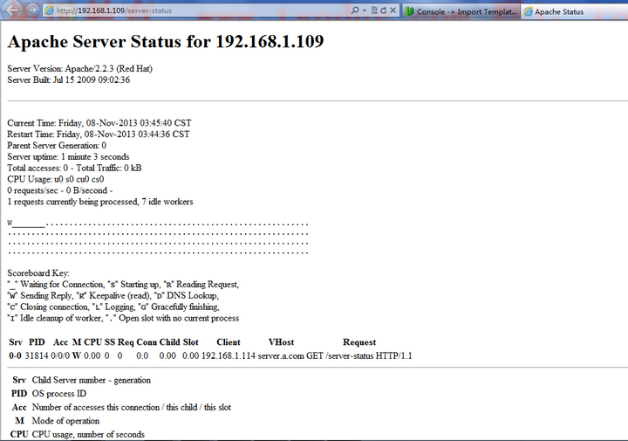The width and height of the screenshot is (628, 441).
Task: Click Child Server number - generation description
Action: (x=92, y=380)
